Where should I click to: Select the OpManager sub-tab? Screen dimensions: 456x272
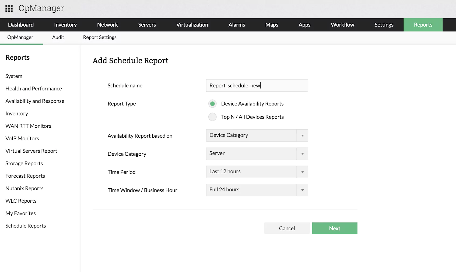point(20,37)
